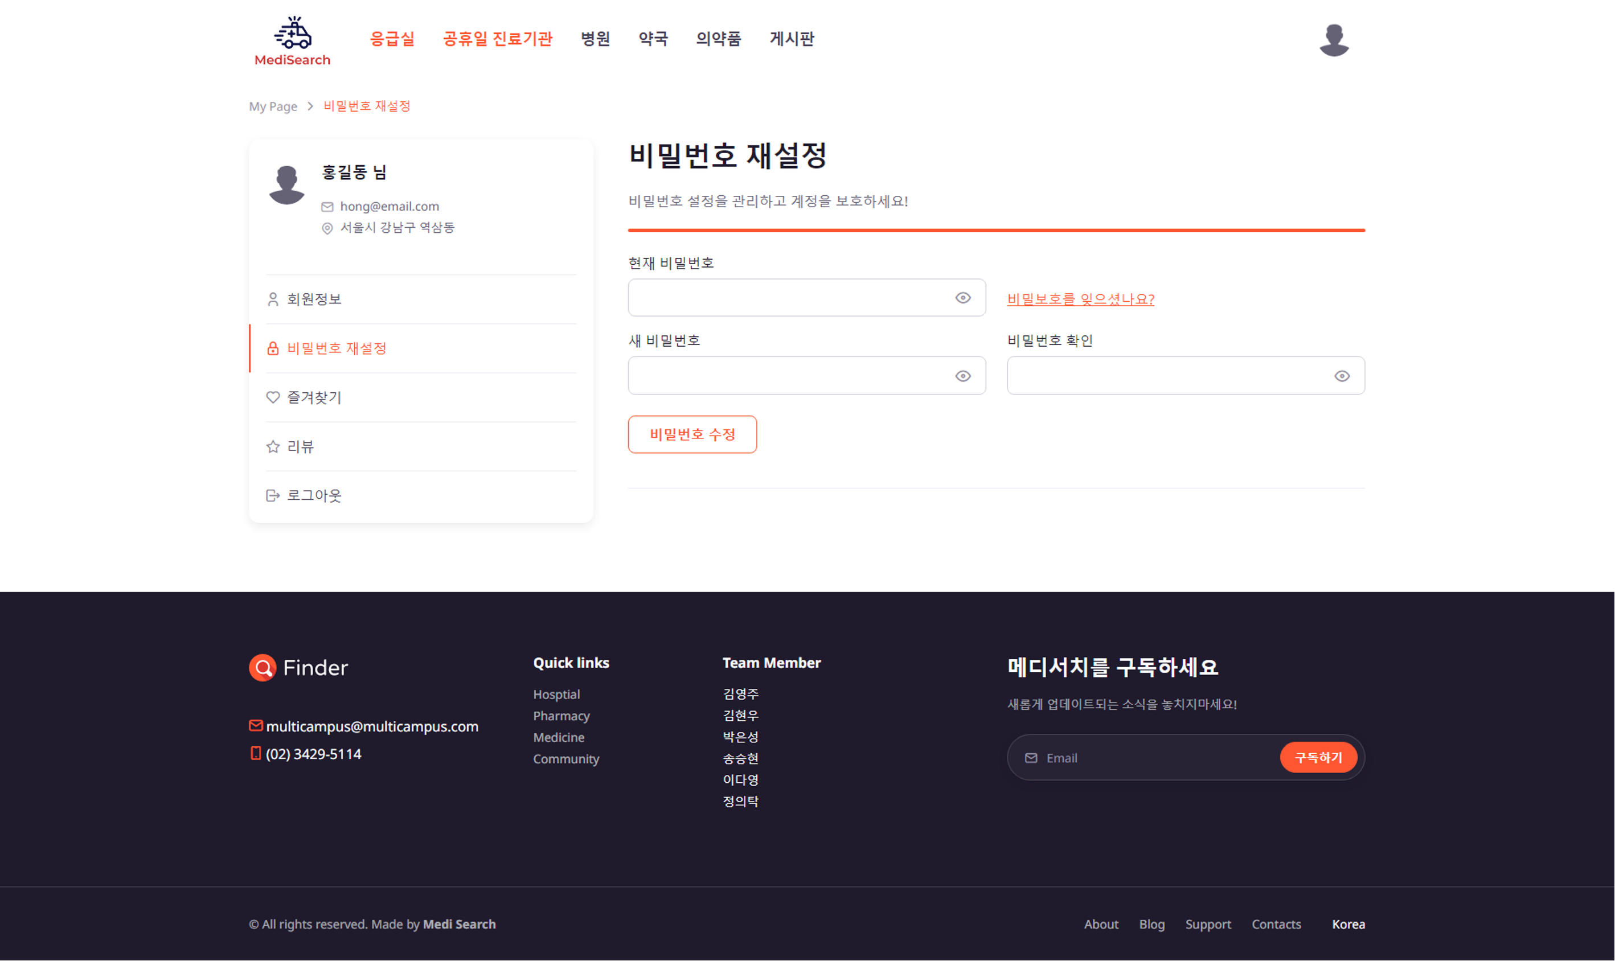Open 리뷰 in the sidebar
This screenshot has height=961, width=1615.
click(421, 447)
